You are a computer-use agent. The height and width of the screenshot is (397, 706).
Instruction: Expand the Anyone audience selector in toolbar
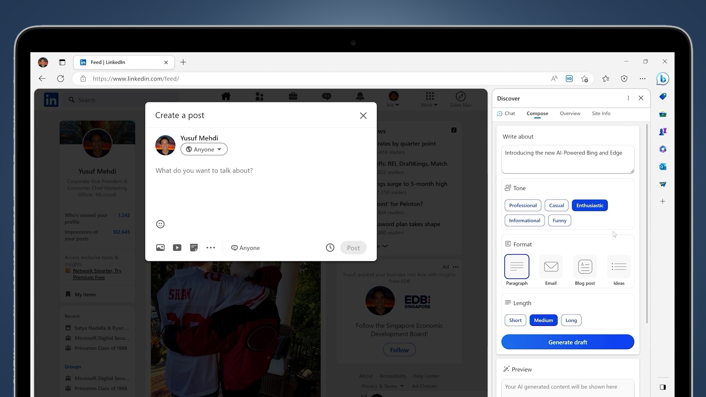point(245,248)
